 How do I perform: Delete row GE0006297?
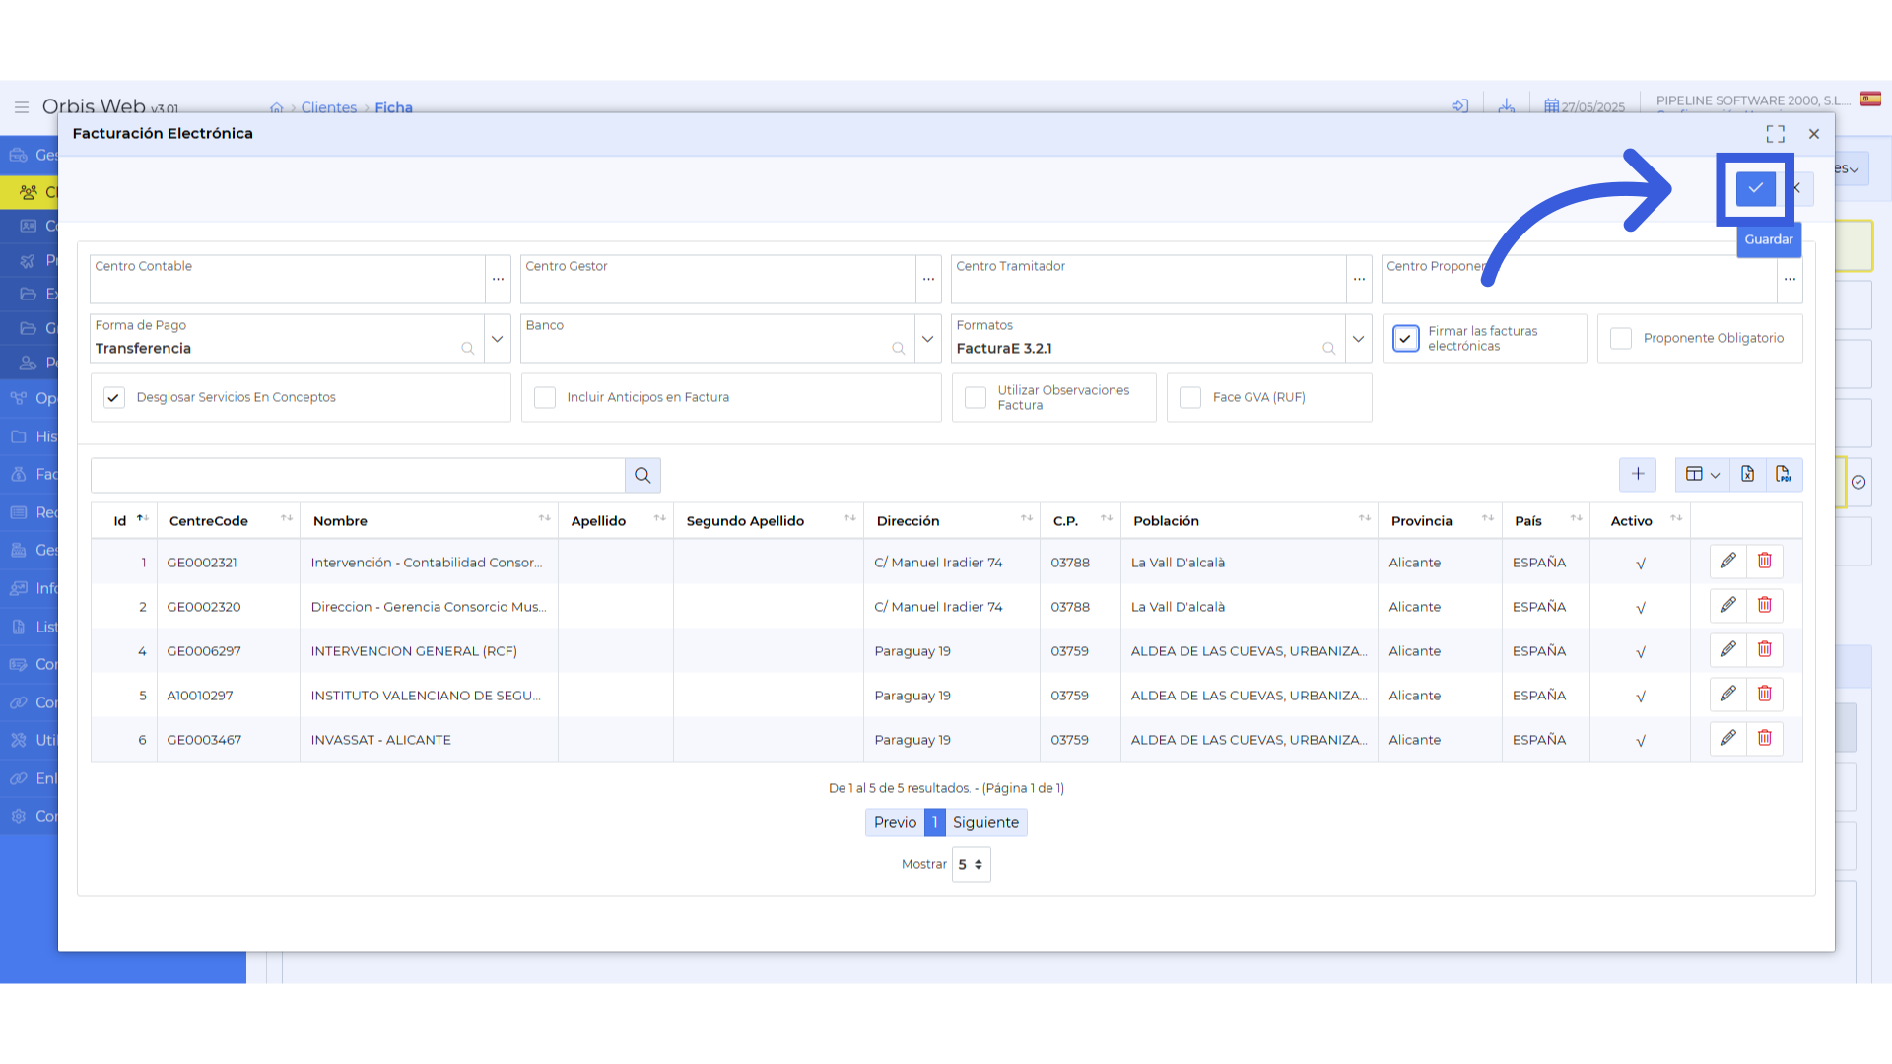click(x=1764, y=650)
